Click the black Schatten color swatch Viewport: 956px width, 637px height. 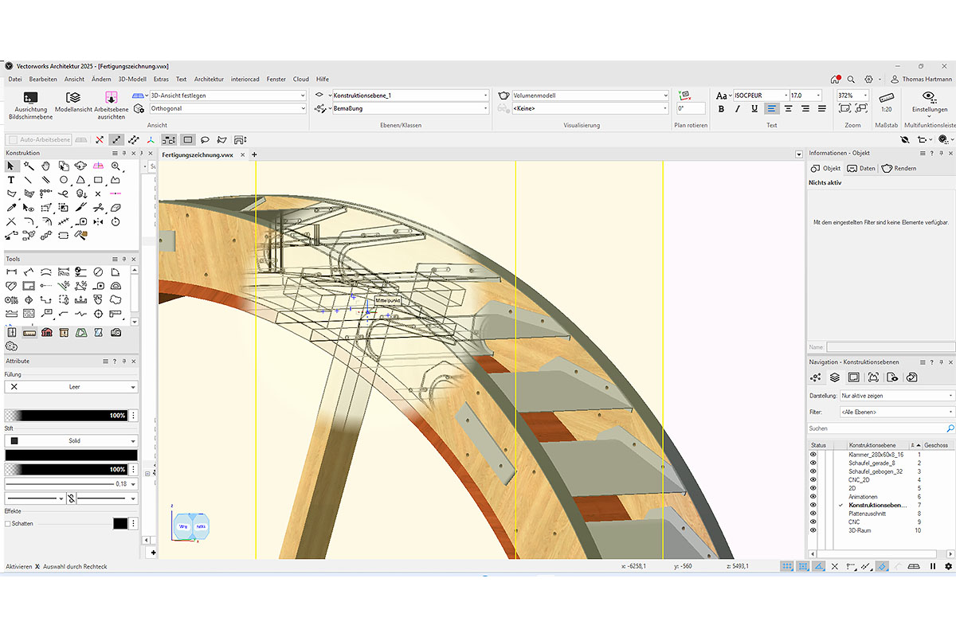pyautogui.click(x=120, y=524)
